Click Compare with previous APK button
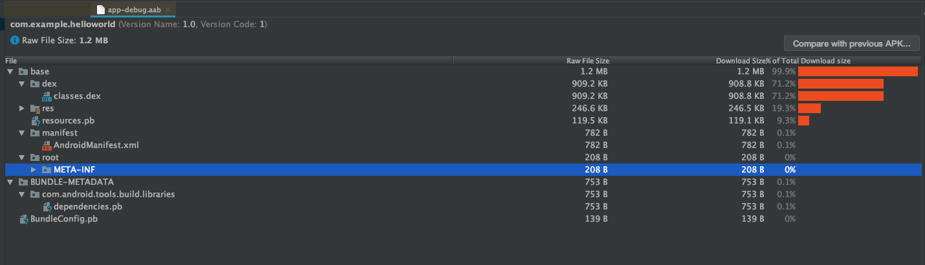Viewport: 925px width, 265px height. 851,44
